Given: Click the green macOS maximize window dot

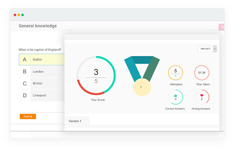Looking at the screenshot, I should point(23,15).
